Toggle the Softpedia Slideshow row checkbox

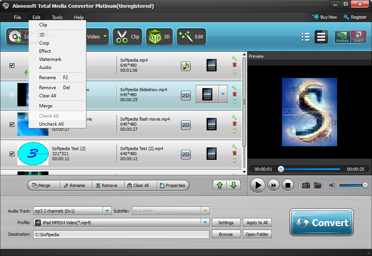coord(12,95)
